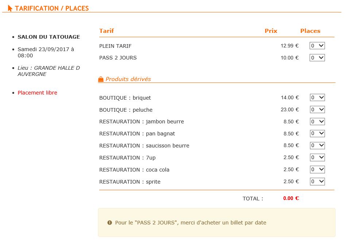The image size is (345, 250).
Task: Expand the saucisson beurre quantity dropdown
Action: click(x=317, y=145)
